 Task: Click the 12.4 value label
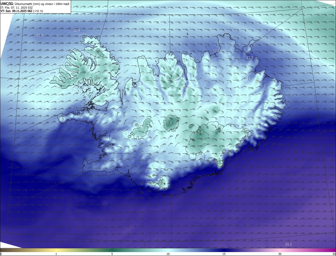pyautogui.click(x=76, y=31)
